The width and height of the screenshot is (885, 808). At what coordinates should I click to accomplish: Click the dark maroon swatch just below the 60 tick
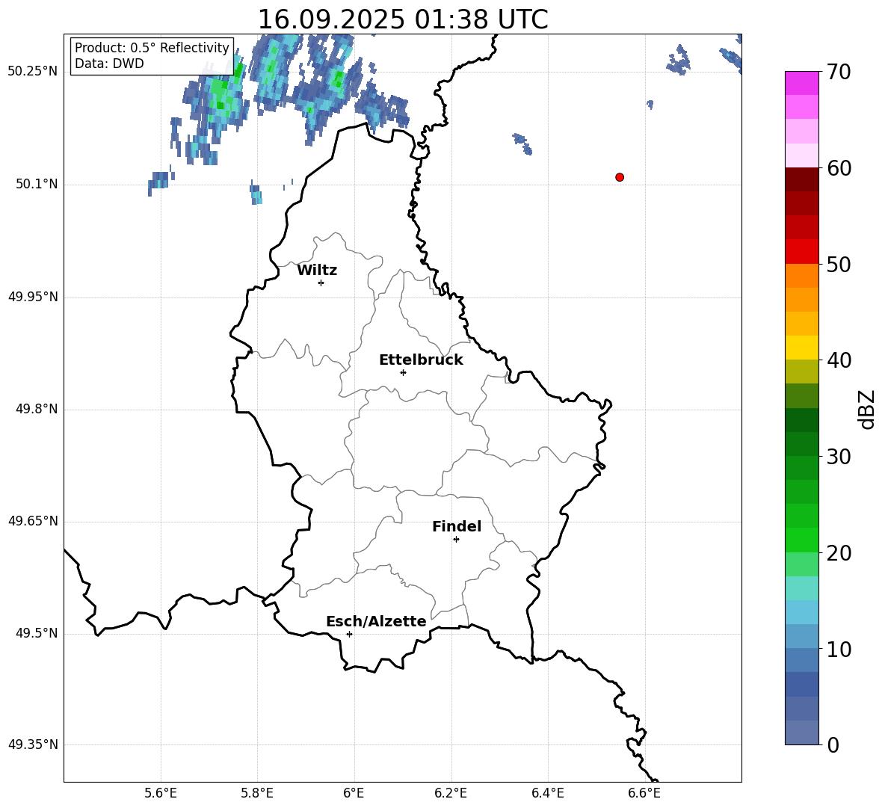(801, 179)
